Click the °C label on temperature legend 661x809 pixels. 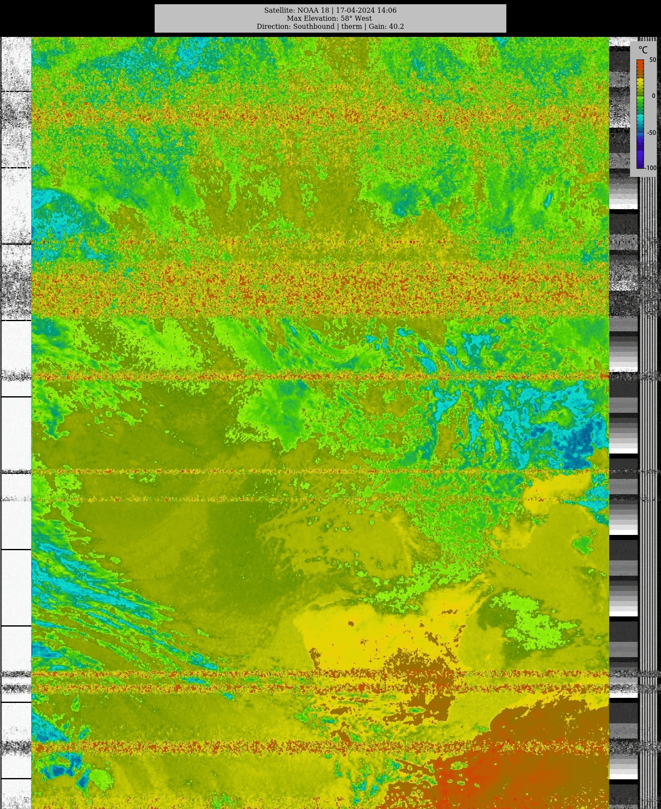643,50
